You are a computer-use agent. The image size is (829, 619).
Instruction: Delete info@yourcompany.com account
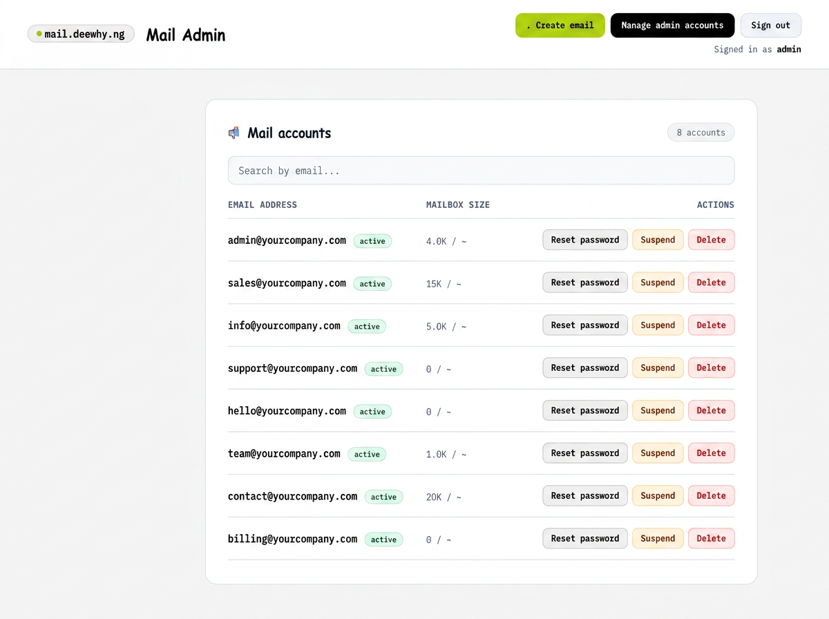(711, 325)
